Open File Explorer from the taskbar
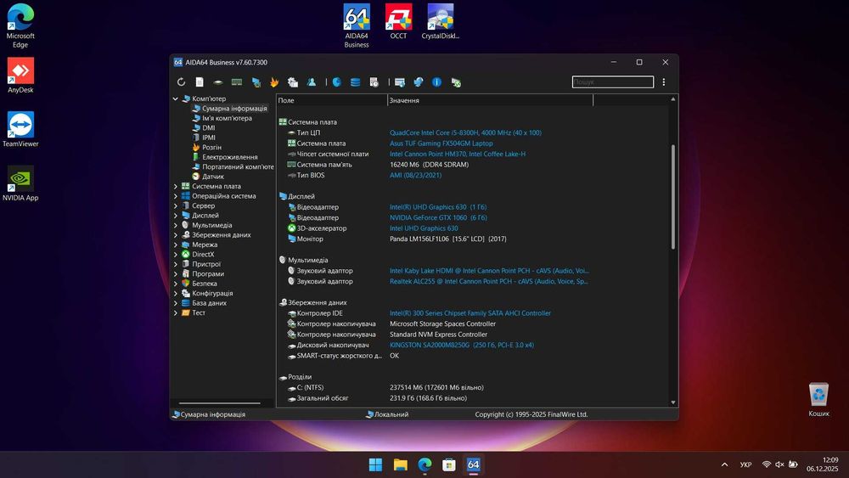 pos(400,464)
